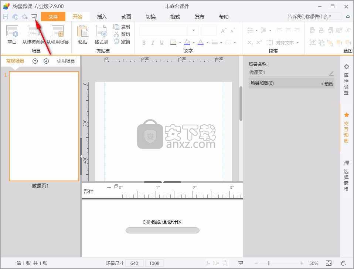Open settings via the gear icon
354x269 pixels.
click(x=25, y=17)
